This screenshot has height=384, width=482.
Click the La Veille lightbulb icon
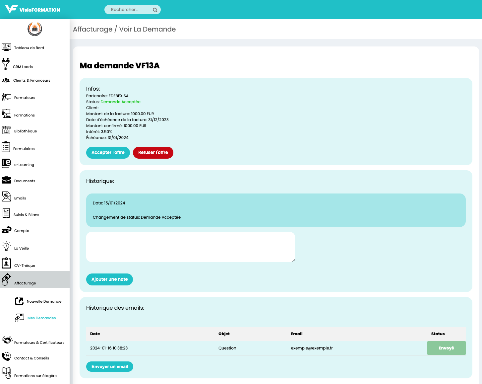[6, 246]
